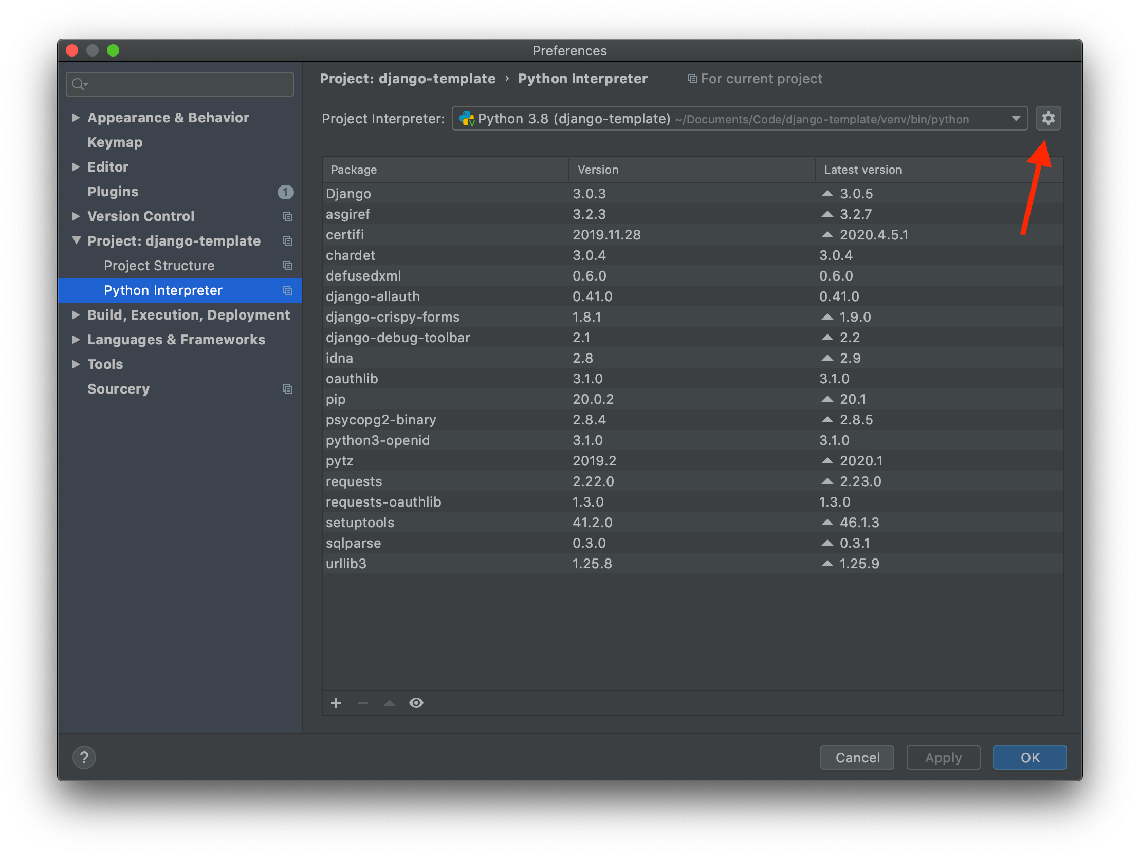
Task: Expand the Appearance & Behavior section
Action: tap(75, 118)
